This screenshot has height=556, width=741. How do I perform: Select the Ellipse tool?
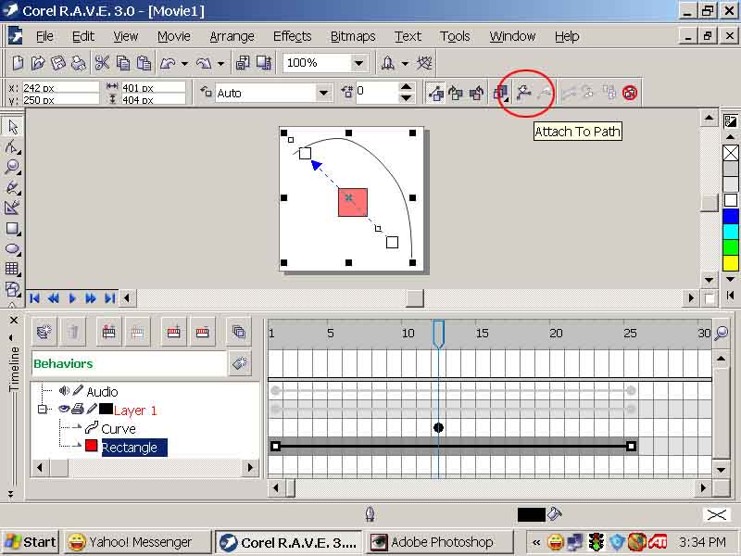(12, 249)
